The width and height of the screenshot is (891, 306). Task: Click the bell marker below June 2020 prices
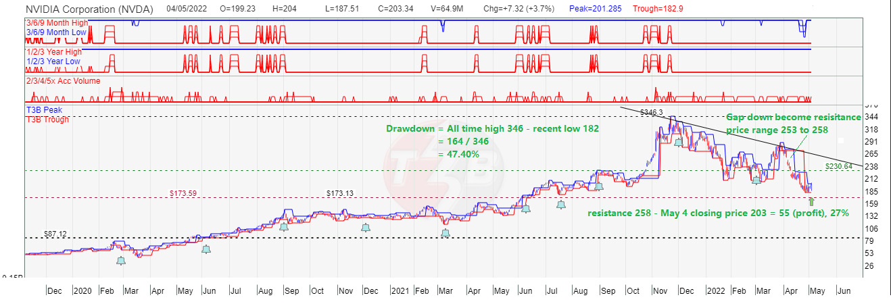click(206, 249)
